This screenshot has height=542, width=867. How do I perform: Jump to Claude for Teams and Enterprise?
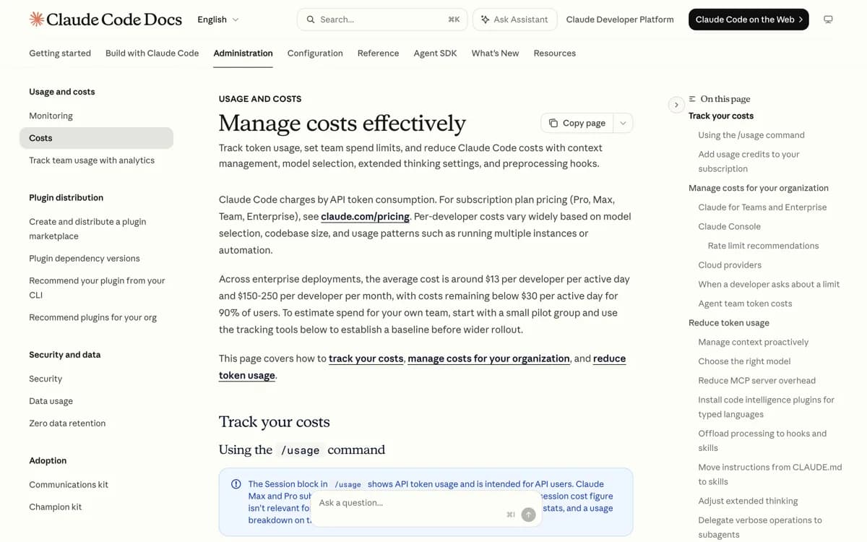(x=762, y=207)
